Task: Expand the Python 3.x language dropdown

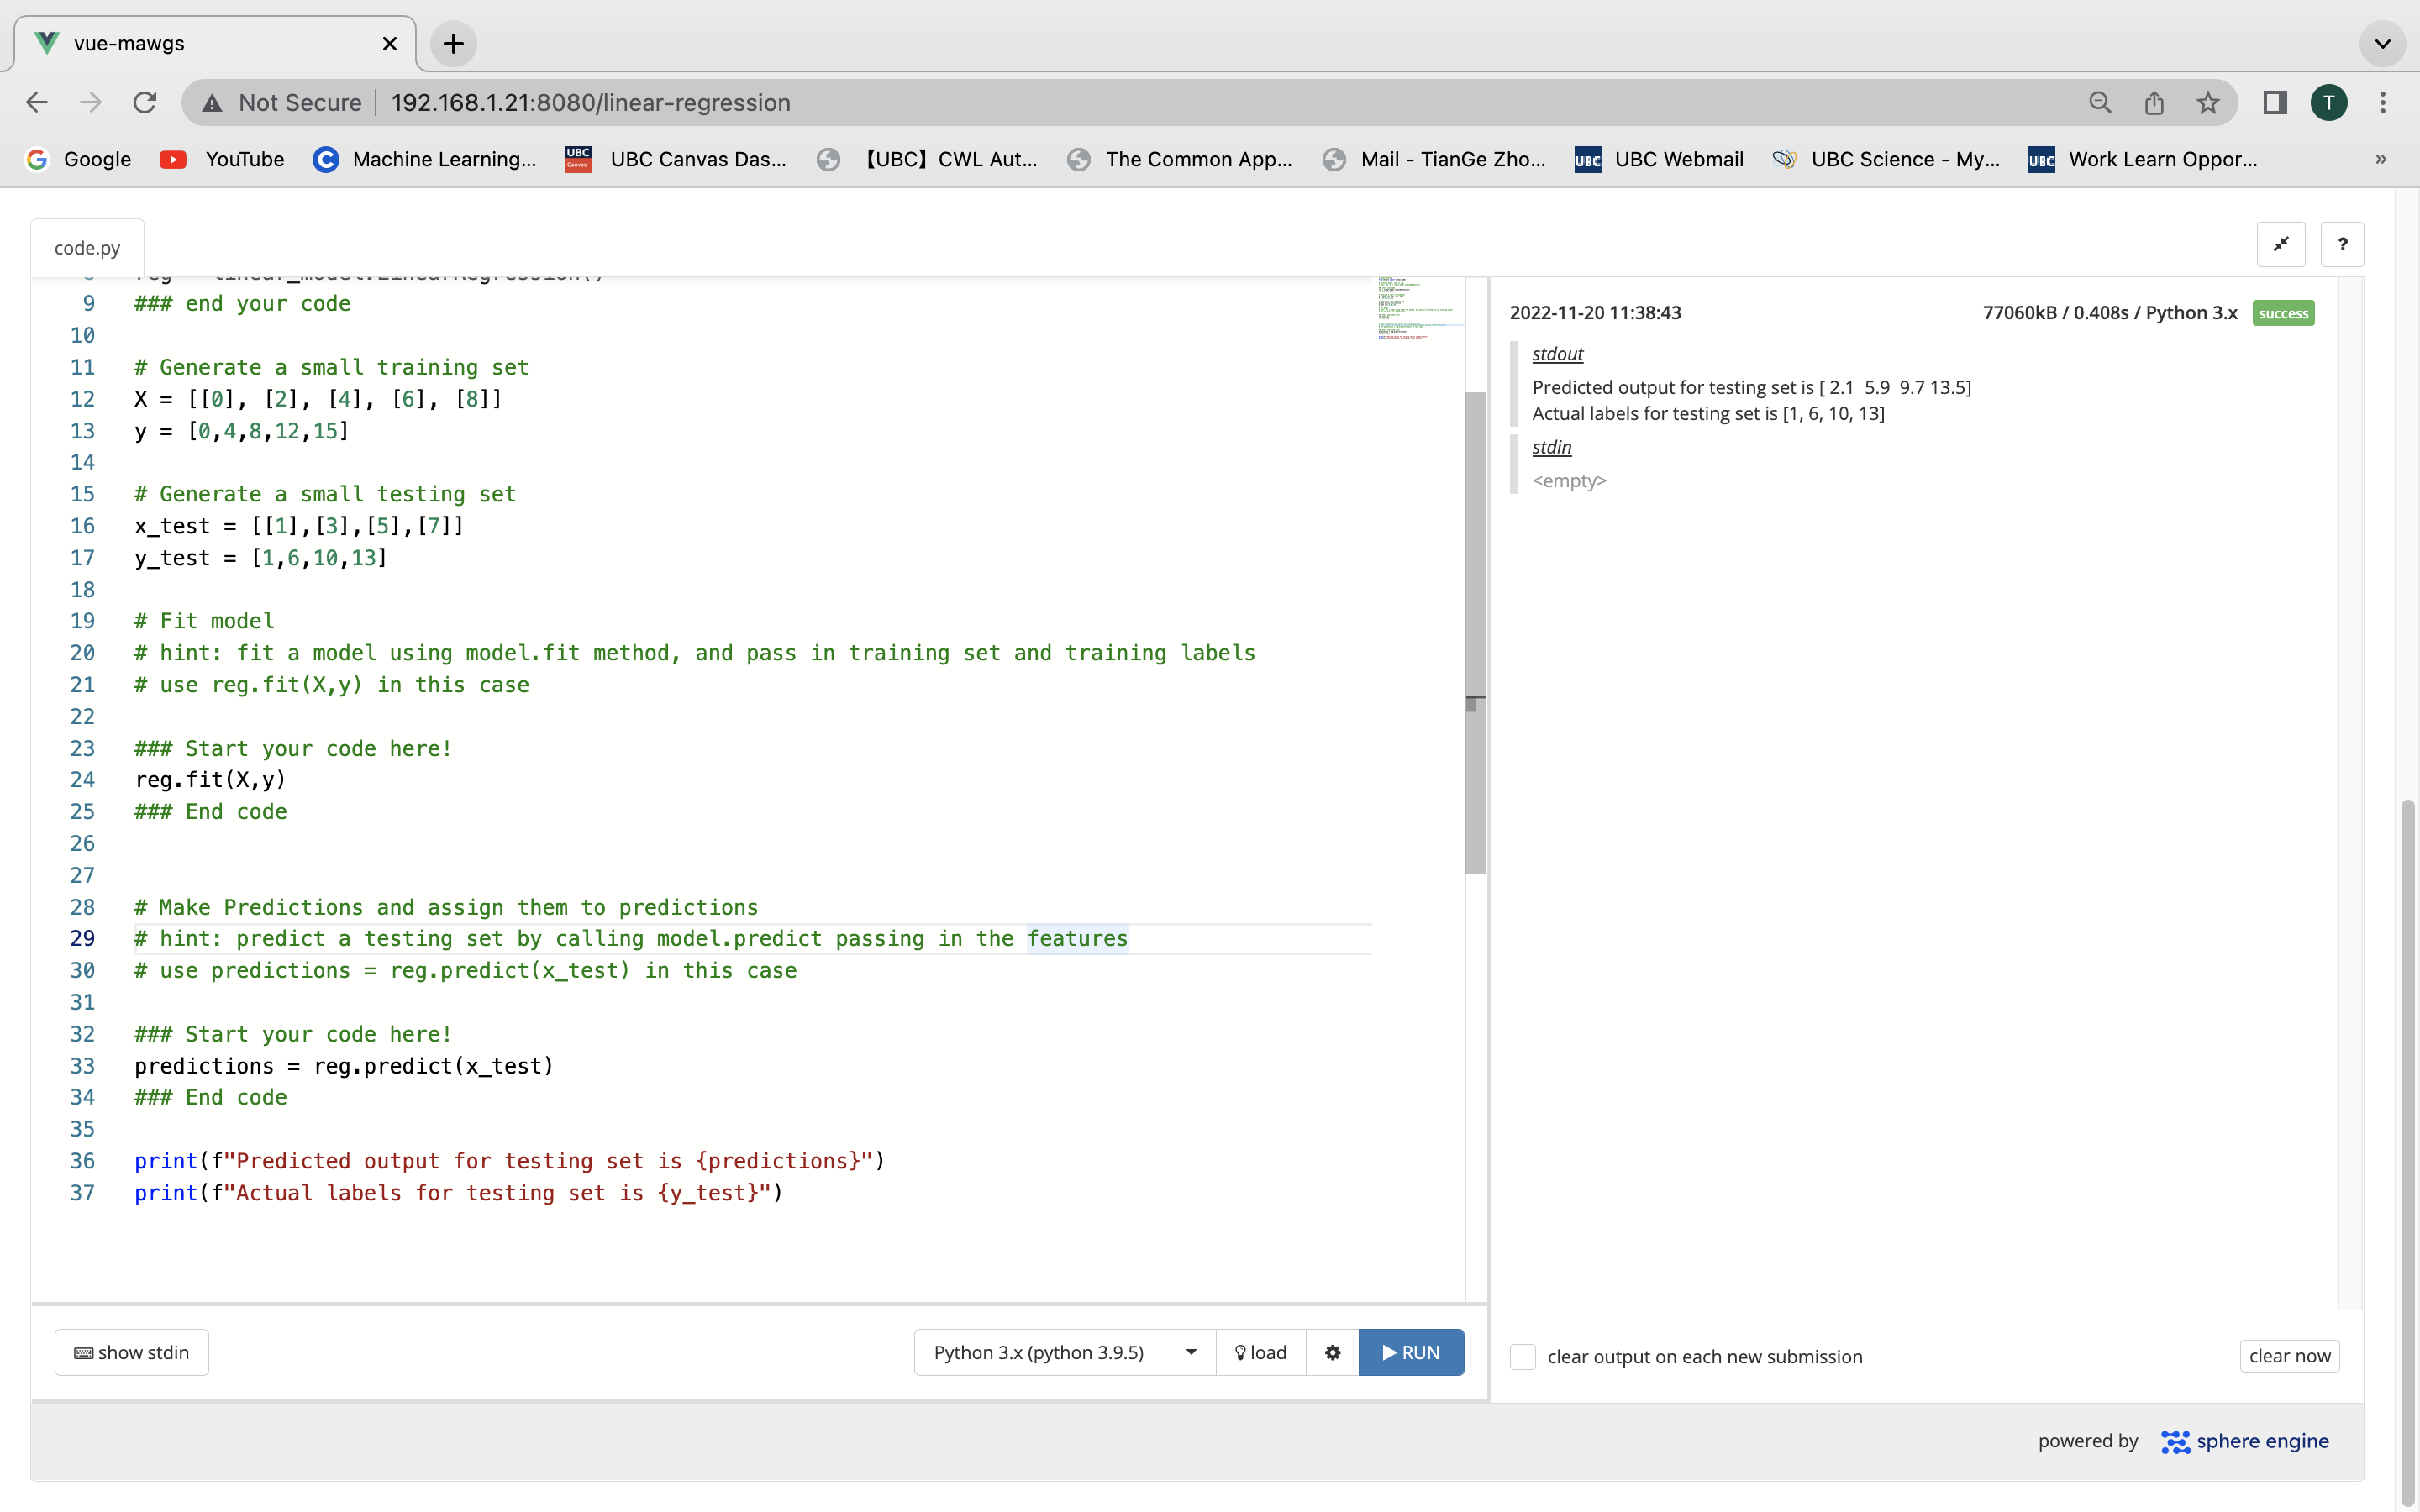Action: click(x=1064, y=1352)
